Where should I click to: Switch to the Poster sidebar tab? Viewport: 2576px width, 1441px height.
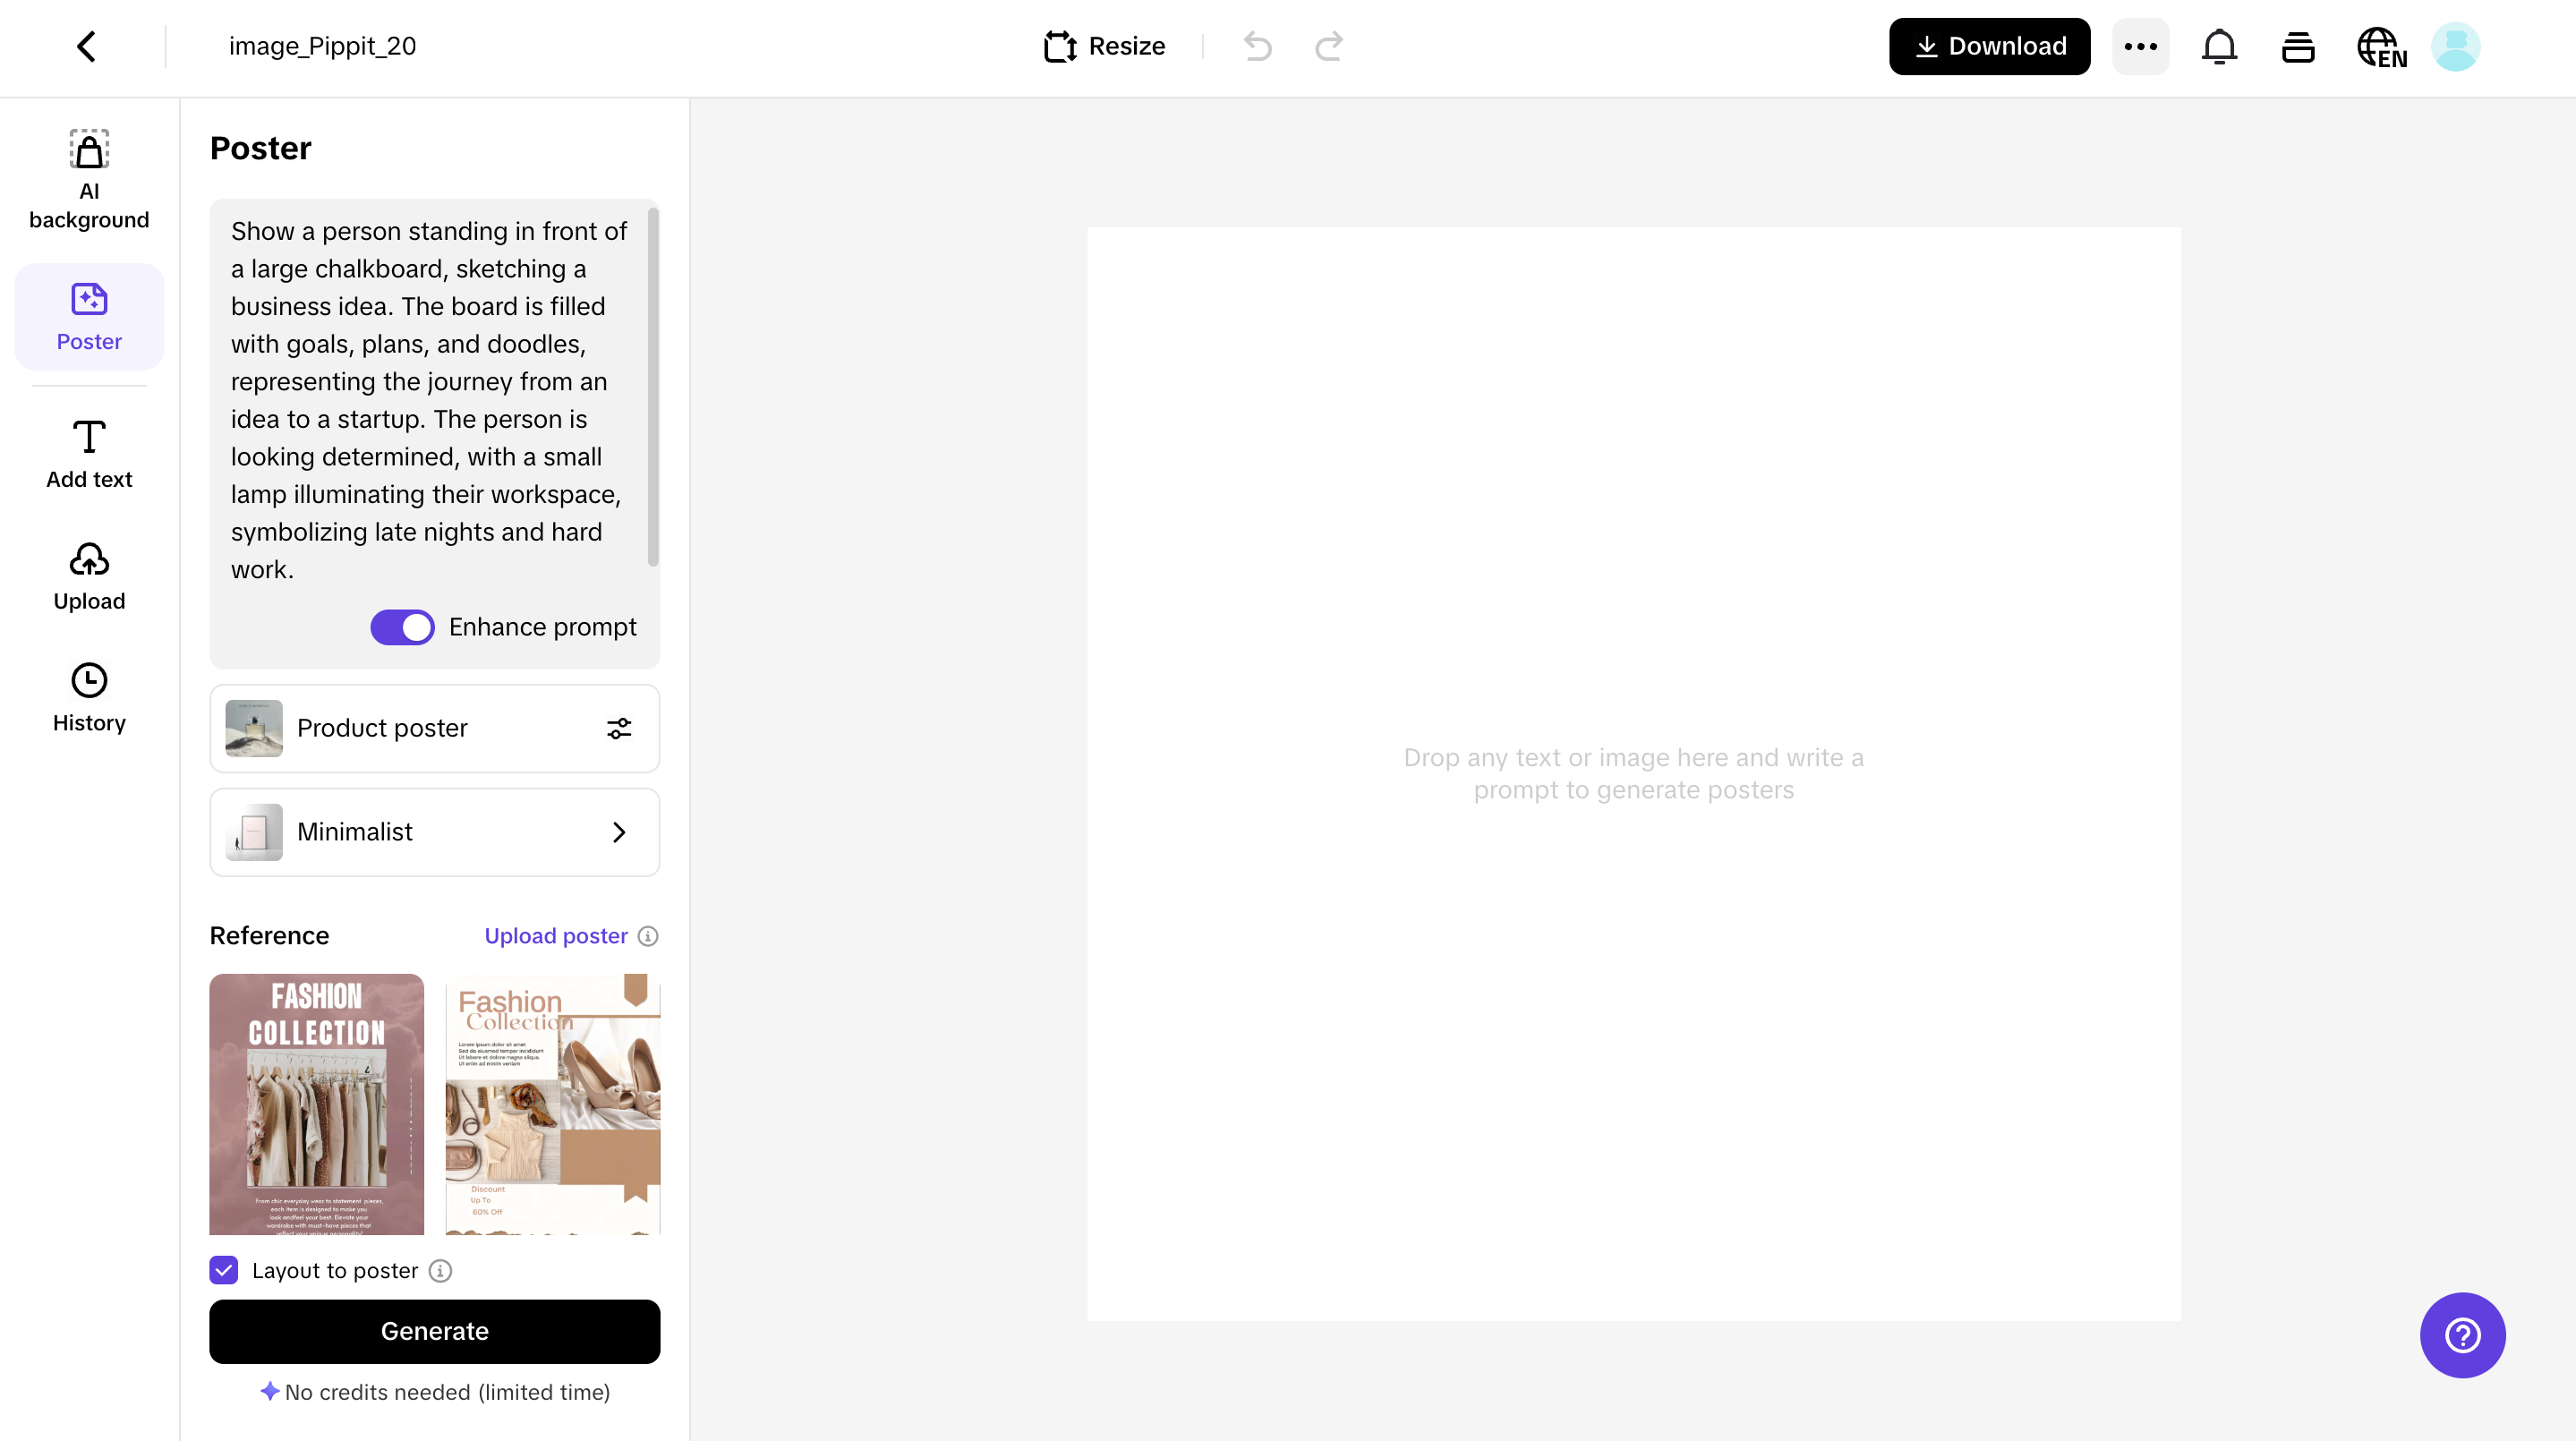pyautogui.click(x=89, y=316)
